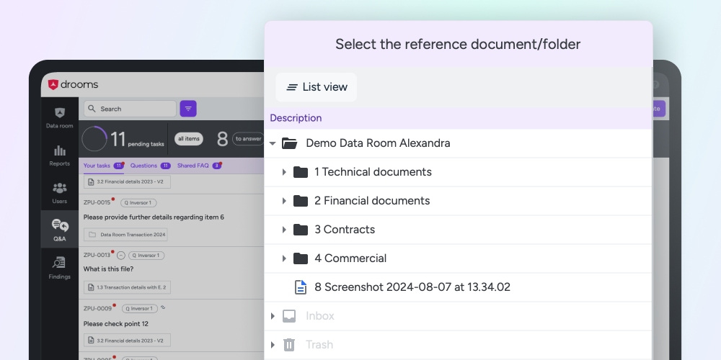Click the purple filter icon button
The height and width of the screenshot is (360, 721).
[188, 109]
